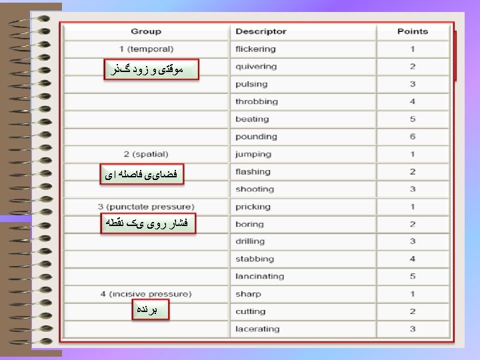The width and height of the screenshot is (480, 360).
Task: Select the "flickering" descriptor
Action: coord(255,49)
